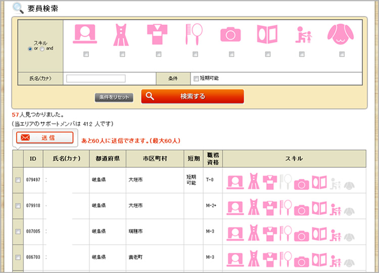Click child care icon in row 086703

pos(336,261)
